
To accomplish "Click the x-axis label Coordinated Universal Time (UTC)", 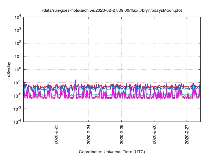I will coord(112,152).
